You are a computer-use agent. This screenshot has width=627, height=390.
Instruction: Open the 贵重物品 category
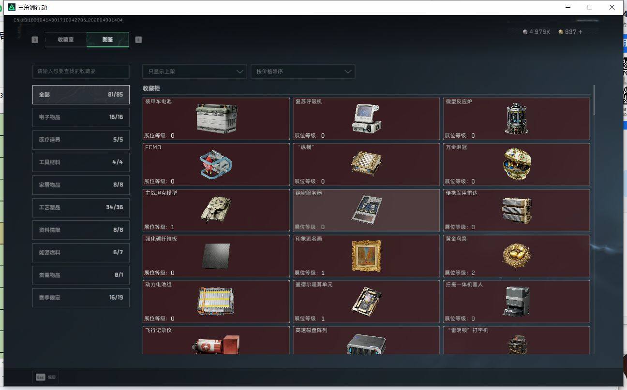[81, 275]
